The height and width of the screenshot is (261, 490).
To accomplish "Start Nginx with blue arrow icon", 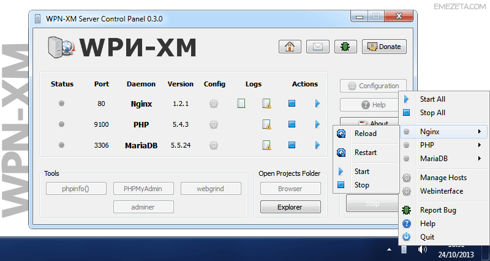I will 317,103.
